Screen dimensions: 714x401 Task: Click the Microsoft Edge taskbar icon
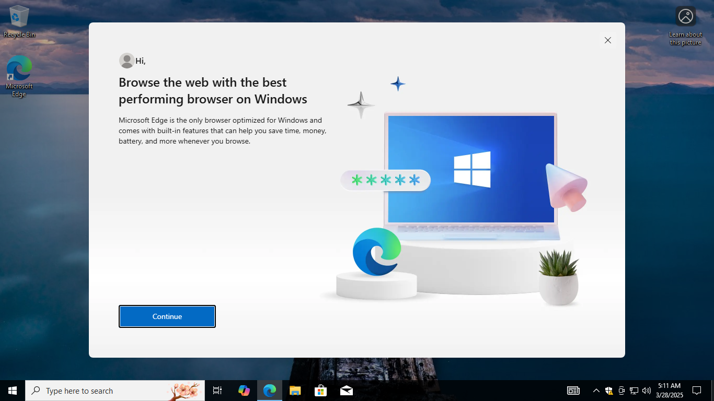270,391
